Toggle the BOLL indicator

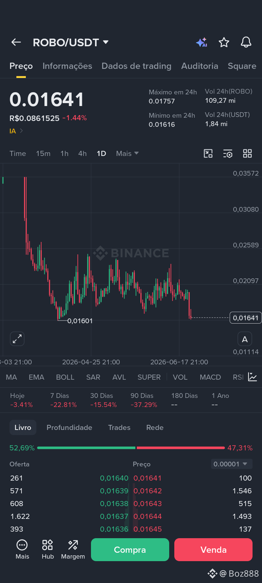click(x=65, y=377)
